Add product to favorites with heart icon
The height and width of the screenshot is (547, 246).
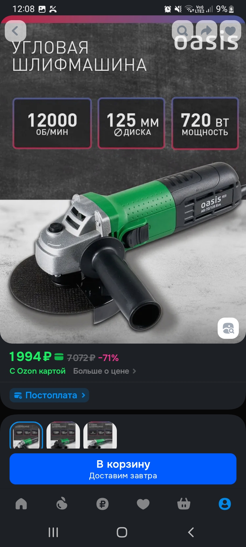[230, 31]
